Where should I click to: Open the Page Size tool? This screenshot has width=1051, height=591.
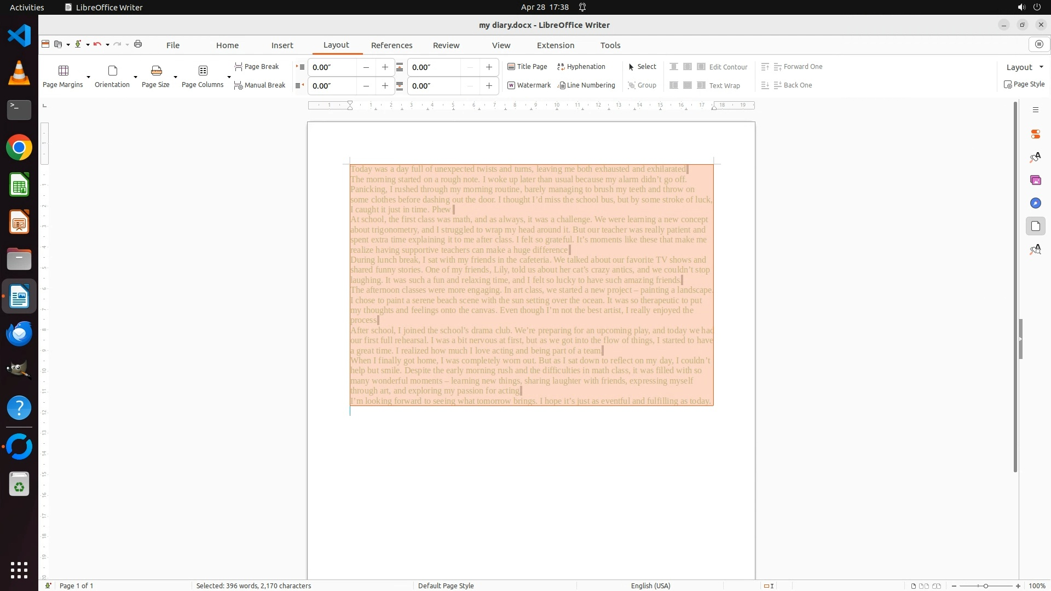tap(156, 71)
